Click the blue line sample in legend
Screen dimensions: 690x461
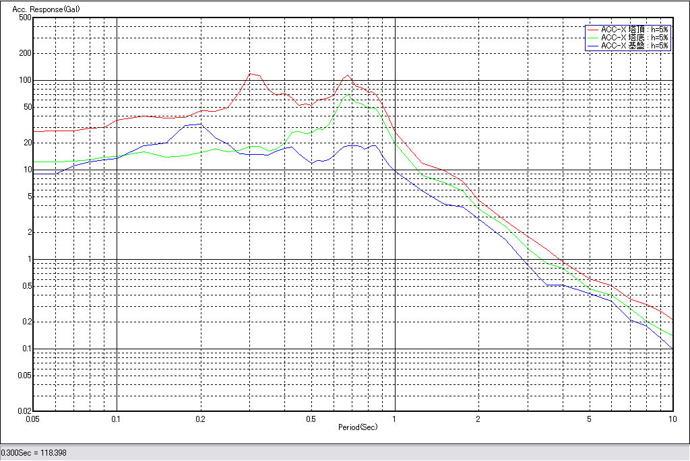(592, 46)
